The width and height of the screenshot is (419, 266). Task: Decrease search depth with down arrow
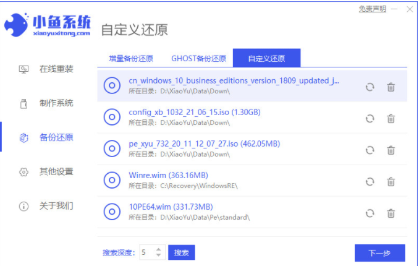158,255
